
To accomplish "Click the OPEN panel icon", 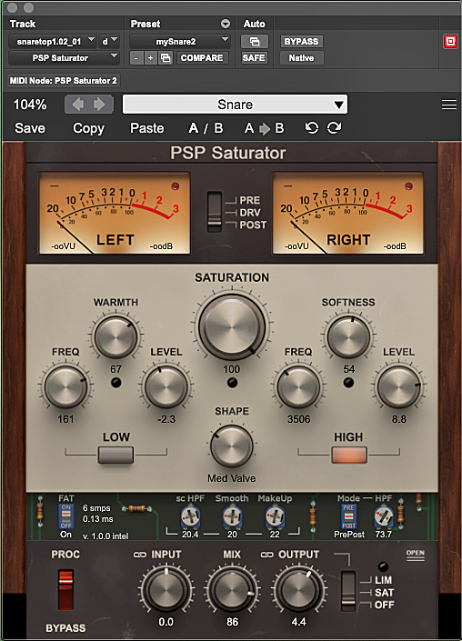I will [x=416, y=555].
